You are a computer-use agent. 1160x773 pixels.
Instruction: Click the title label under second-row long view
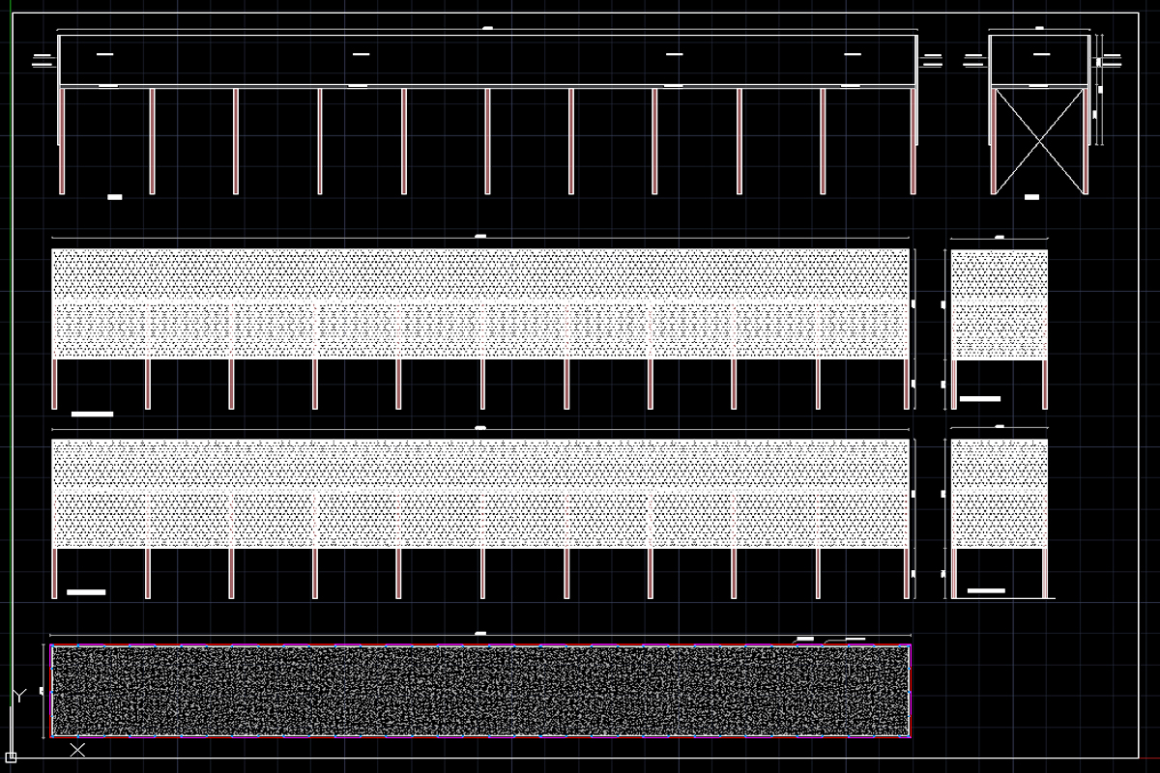coord(92,414)
